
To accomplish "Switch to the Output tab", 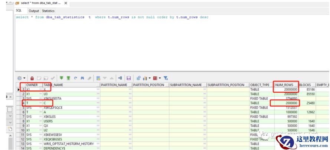I will (34, 11).
